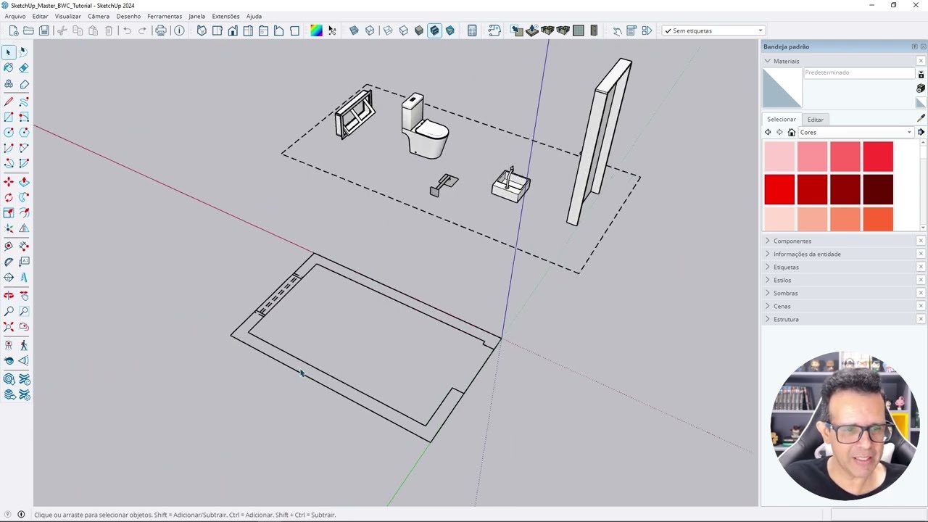Select the Rectangle drawing tool

point(9,117)
